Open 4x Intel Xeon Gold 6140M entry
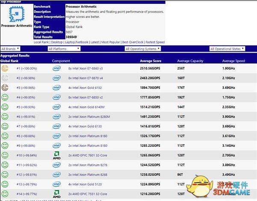Viewport: 257px width, 201px height. tap(86, 107)
